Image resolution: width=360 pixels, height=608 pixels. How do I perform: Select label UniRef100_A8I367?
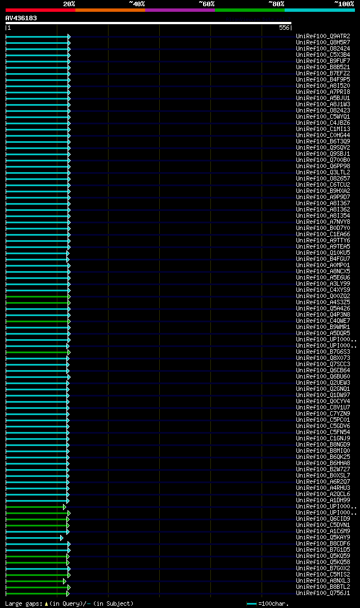(323, 204)
